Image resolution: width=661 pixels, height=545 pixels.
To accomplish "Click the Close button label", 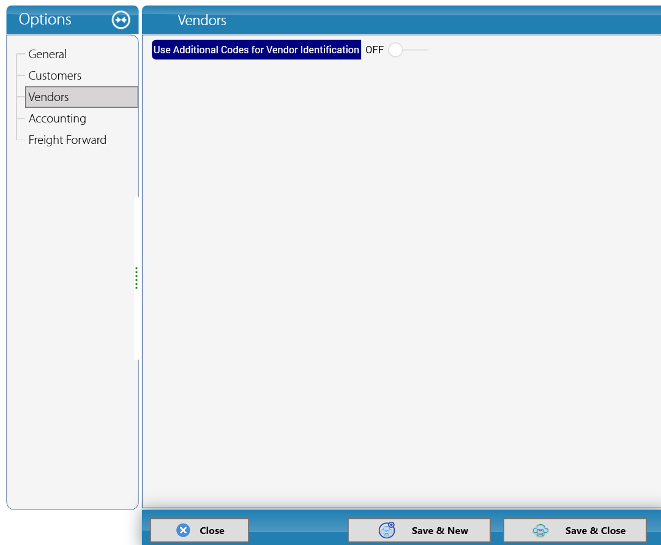I will tap(212, 531).
